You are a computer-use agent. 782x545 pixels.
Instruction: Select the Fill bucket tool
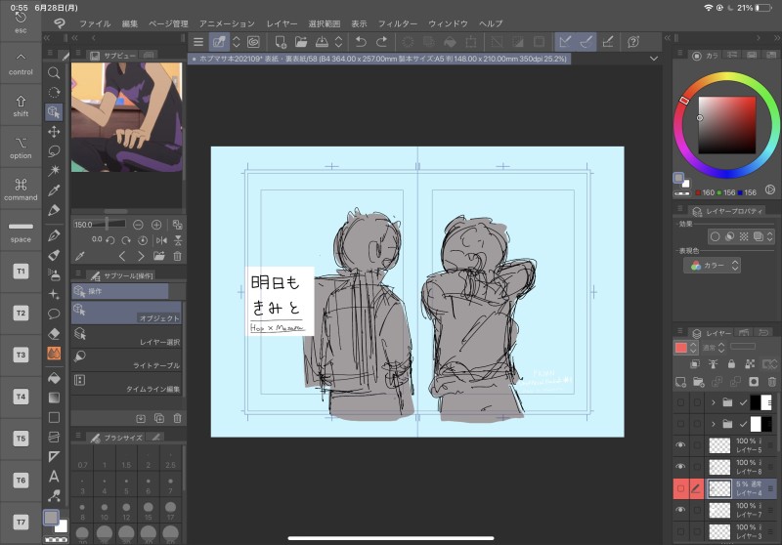click(54, 378)
